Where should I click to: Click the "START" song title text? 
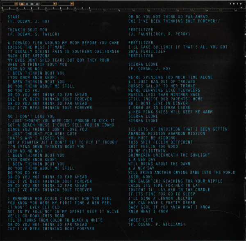tap(13, 17)
